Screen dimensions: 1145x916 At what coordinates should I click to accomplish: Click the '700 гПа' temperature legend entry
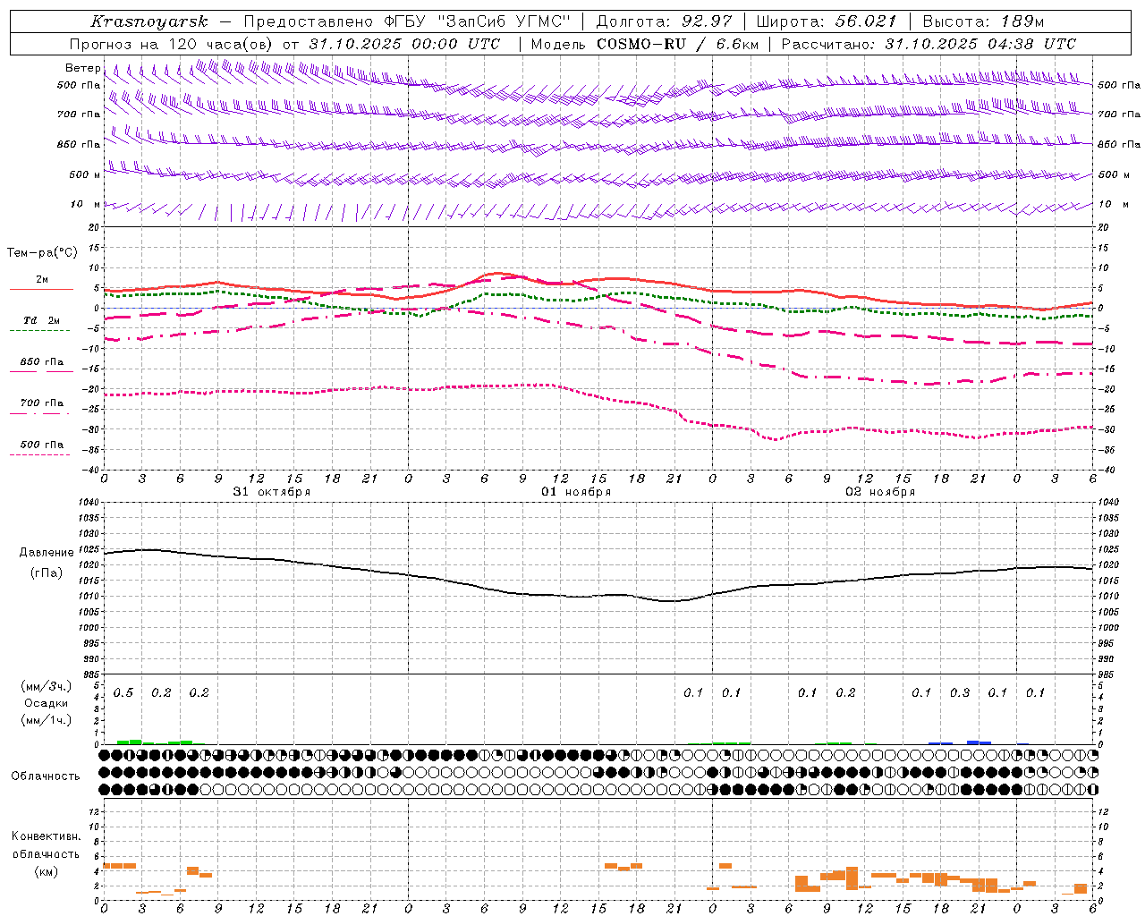point(42,403)
